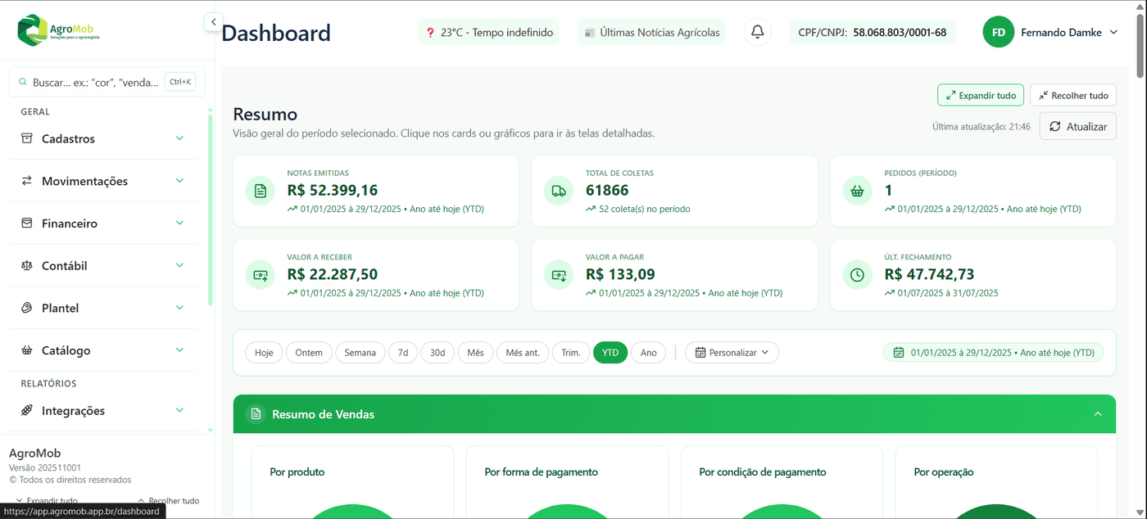Click the Expandir tudo button

click(x=981, y=95)
